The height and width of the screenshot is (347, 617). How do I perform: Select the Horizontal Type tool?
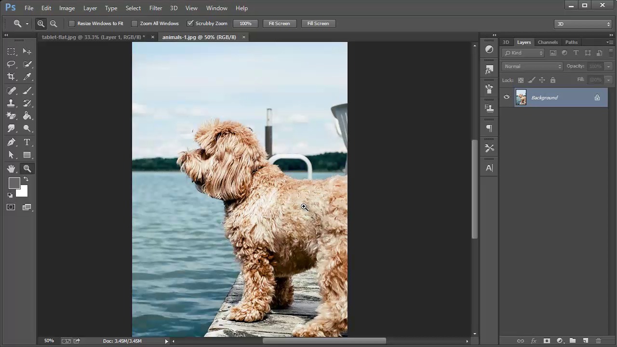27,142
